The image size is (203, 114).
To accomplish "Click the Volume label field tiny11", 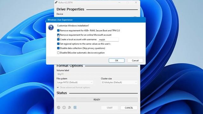I will tap(97, 74).
